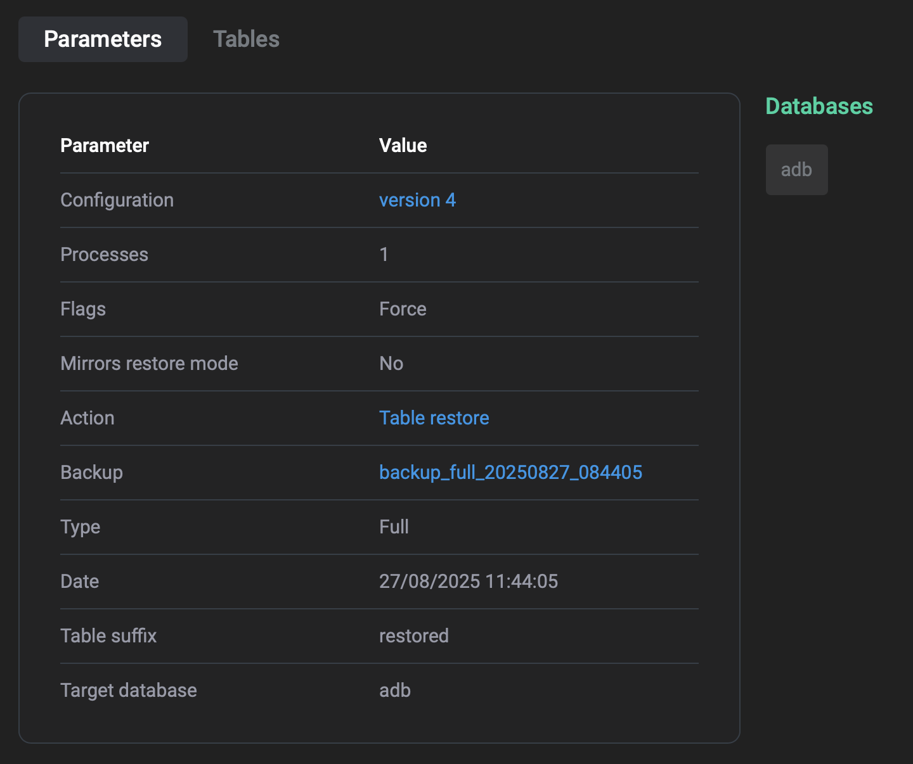
Task: Click the Processes value showing 1
Action: (x=384, y=255)
